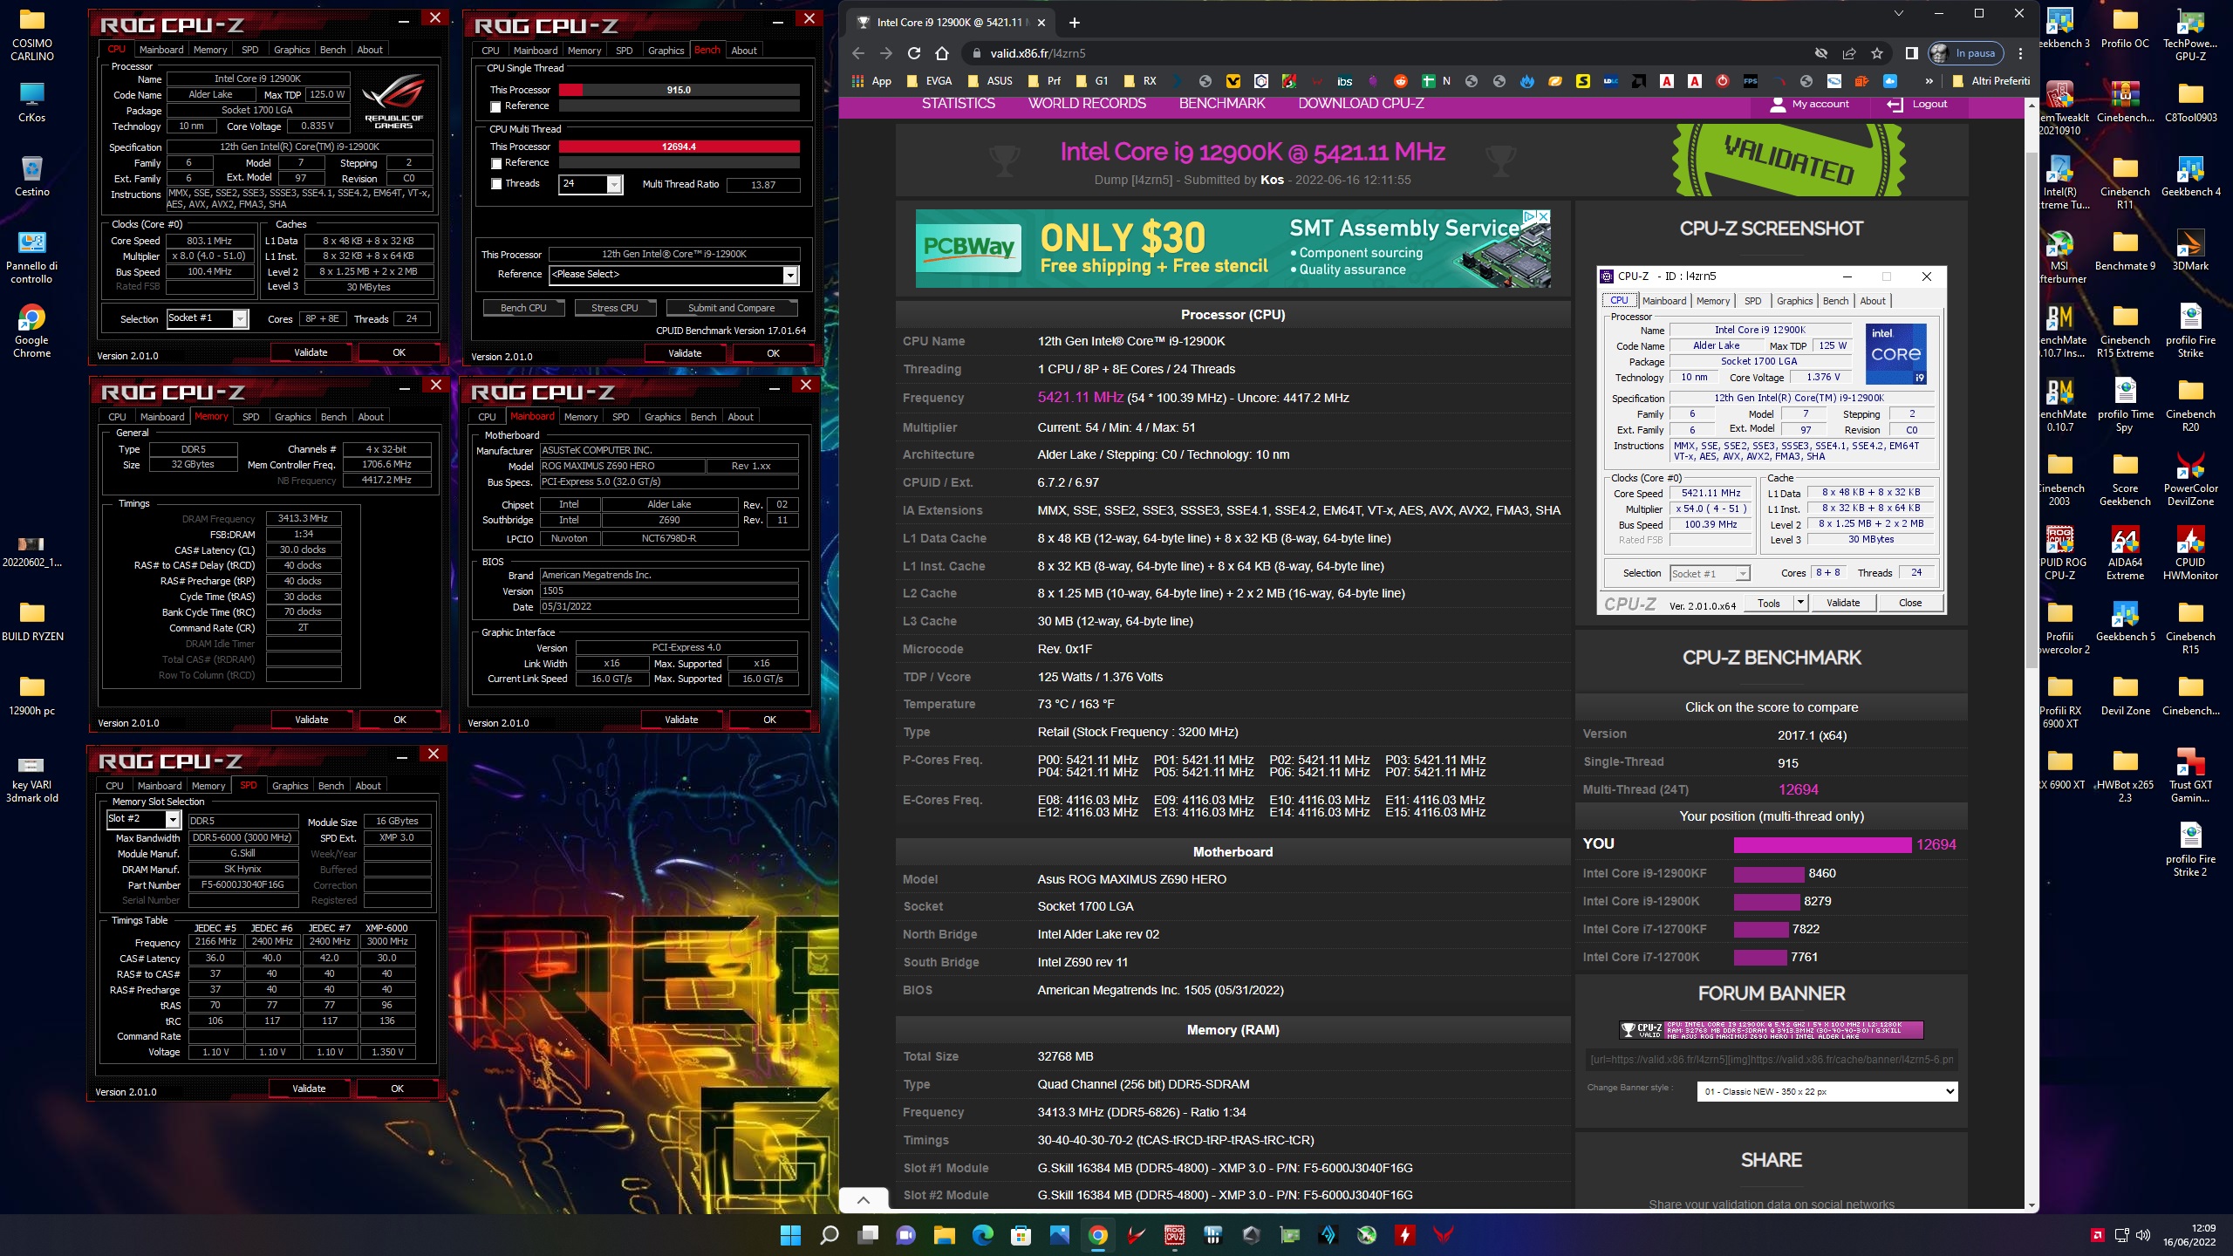Click the browser address bar

(x=1396, y=53)
